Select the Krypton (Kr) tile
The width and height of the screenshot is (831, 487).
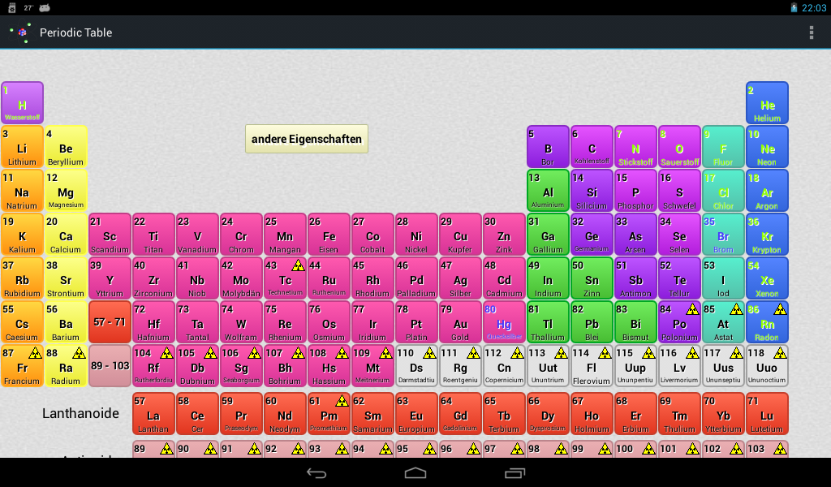point(767,235)
